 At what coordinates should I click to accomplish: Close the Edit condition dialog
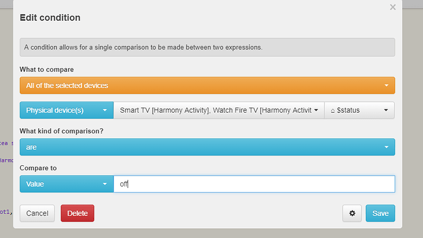coord(393,7)
